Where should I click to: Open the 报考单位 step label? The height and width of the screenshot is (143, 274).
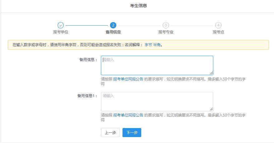tap(61, 32)
